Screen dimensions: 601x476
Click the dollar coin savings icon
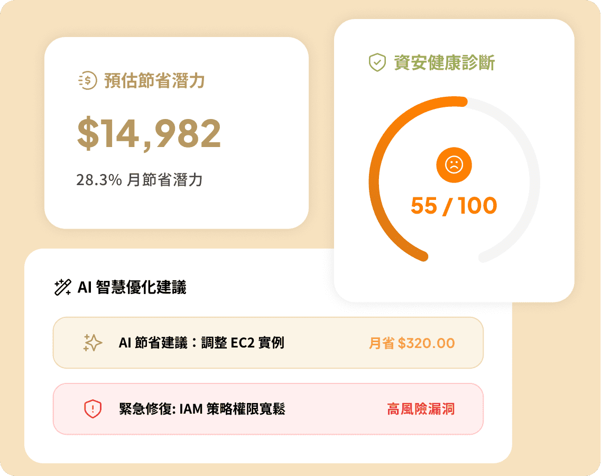[88, 80]
